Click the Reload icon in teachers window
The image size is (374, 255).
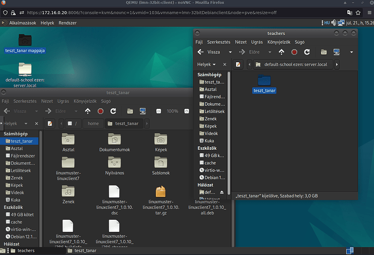pos(307,52)
